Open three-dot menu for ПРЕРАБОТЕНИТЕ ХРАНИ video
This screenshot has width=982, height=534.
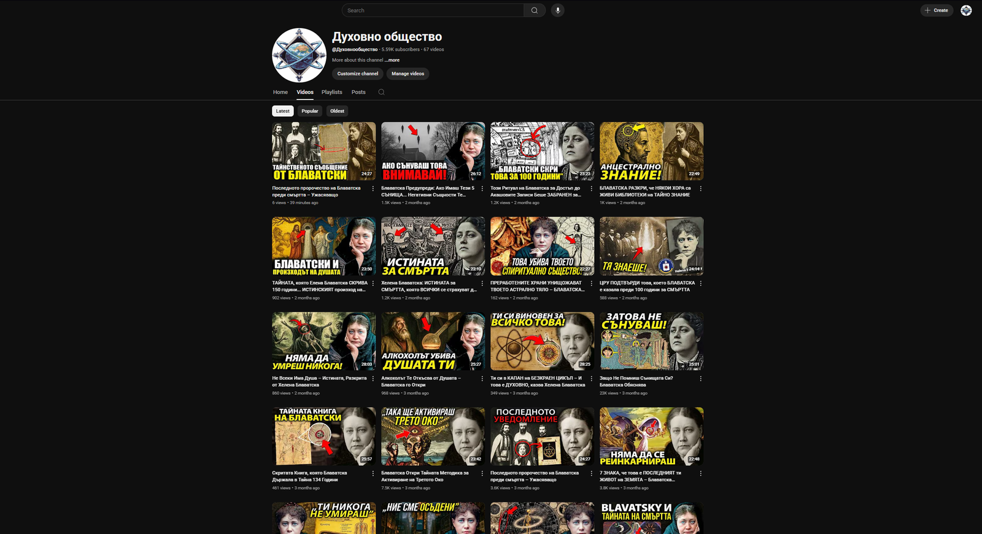(591, 284)
